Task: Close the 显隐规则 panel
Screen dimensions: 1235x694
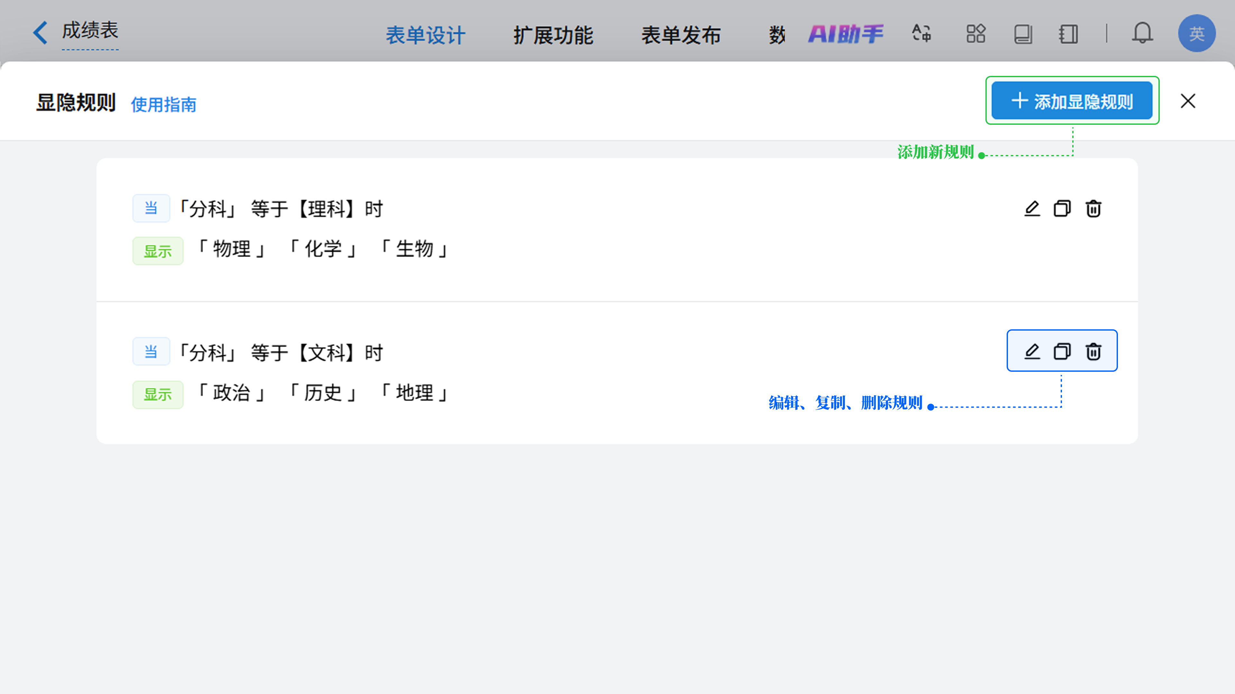Action: [1187, 101]
